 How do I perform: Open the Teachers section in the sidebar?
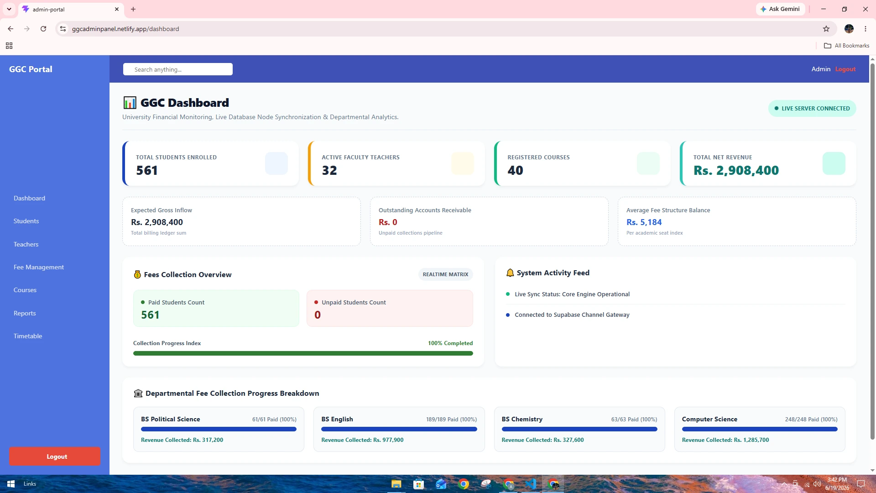tap(26, 244)
